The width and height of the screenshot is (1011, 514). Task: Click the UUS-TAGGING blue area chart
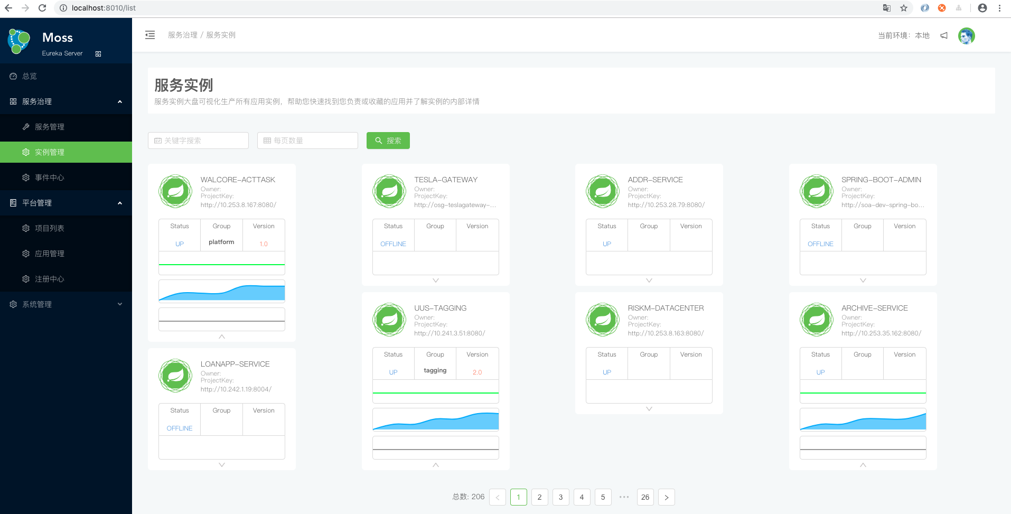(x=436, y=420)
